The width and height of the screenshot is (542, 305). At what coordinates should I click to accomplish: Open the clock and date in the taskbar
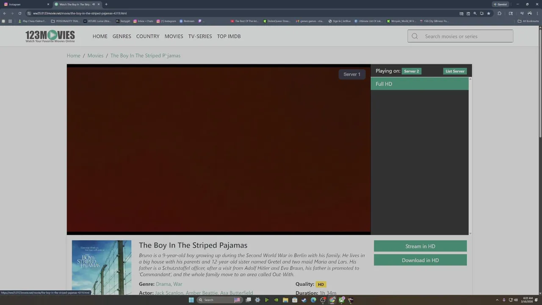click(528, 300)
